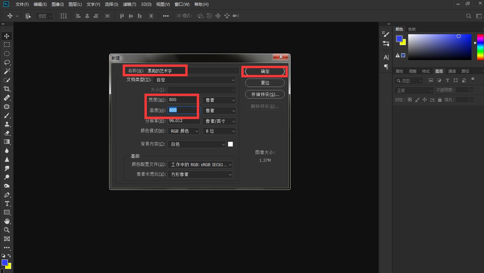Click the white background color swatch
This screenshot has height=273, width=484.
click(230, 144)
